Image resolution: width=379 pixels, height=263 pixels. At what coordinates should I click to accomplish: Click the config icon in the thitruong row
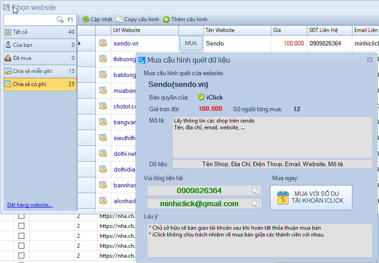103,59
